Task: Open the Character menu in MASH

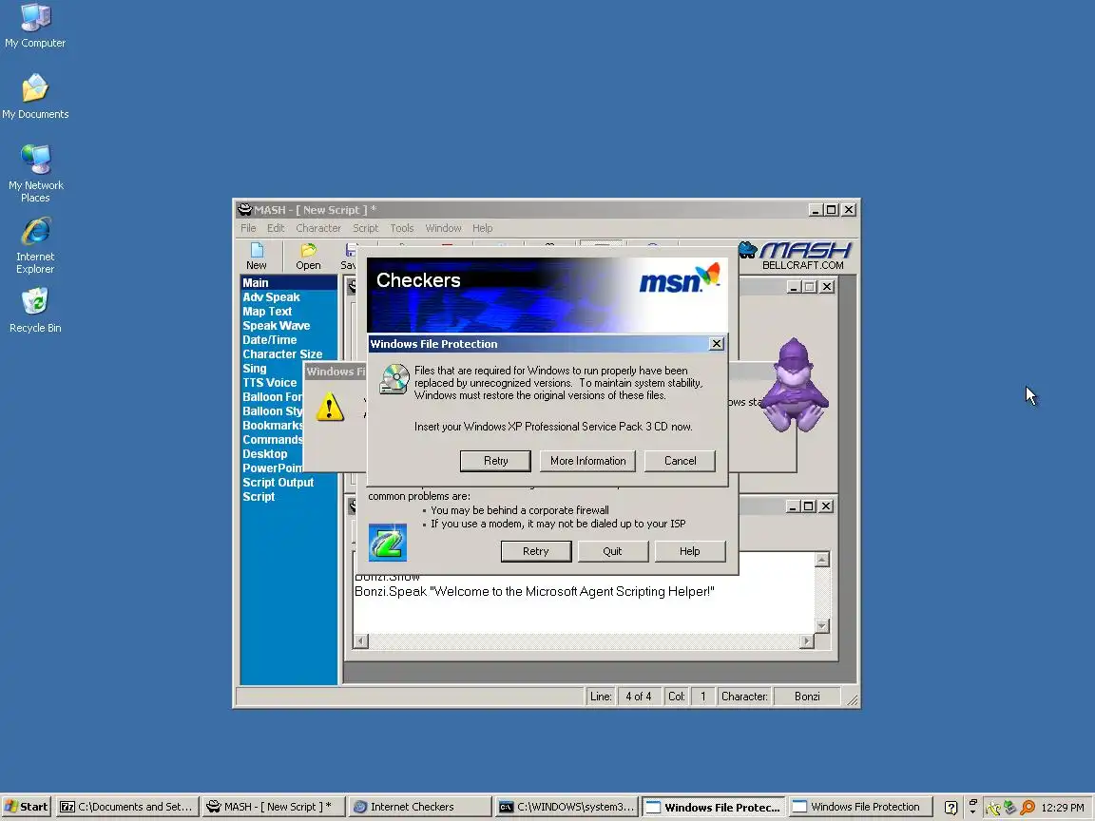Action: click(x=318, y=228)
